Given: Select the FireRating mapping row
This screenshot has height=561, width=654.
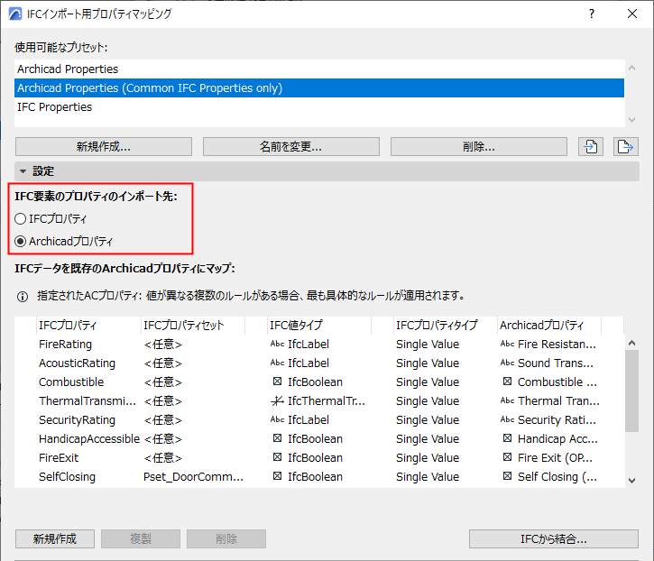Looking at the screenshot, I should pyautogui.click(x=319, y=345).
